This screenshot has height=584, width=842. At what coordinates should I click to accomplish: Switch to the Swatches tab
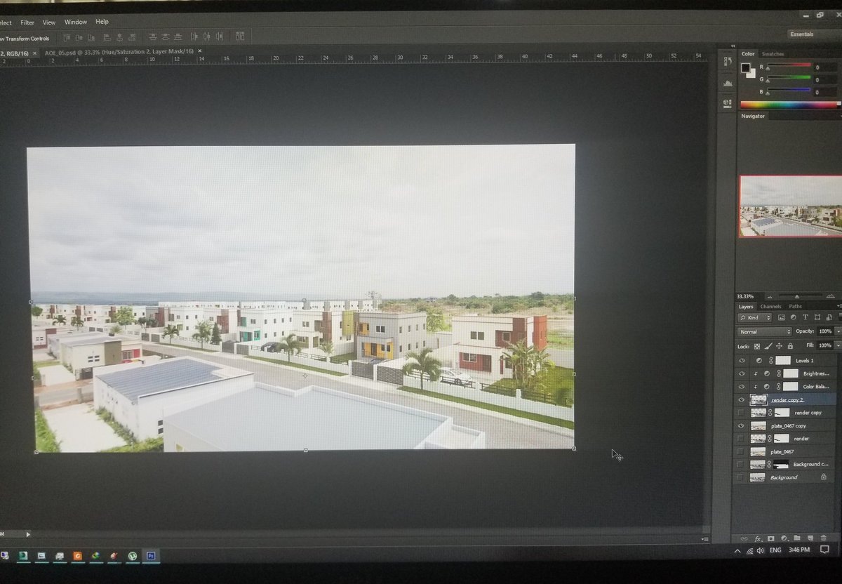(x=773, y=54)
